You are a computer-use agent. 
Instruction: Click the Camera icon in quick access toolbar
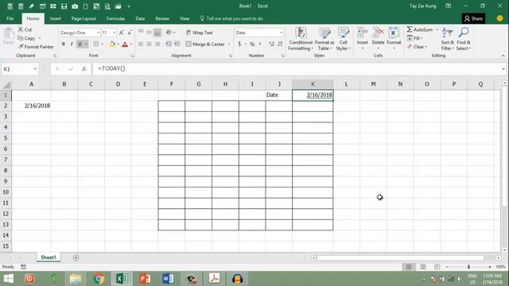point(75,6)
